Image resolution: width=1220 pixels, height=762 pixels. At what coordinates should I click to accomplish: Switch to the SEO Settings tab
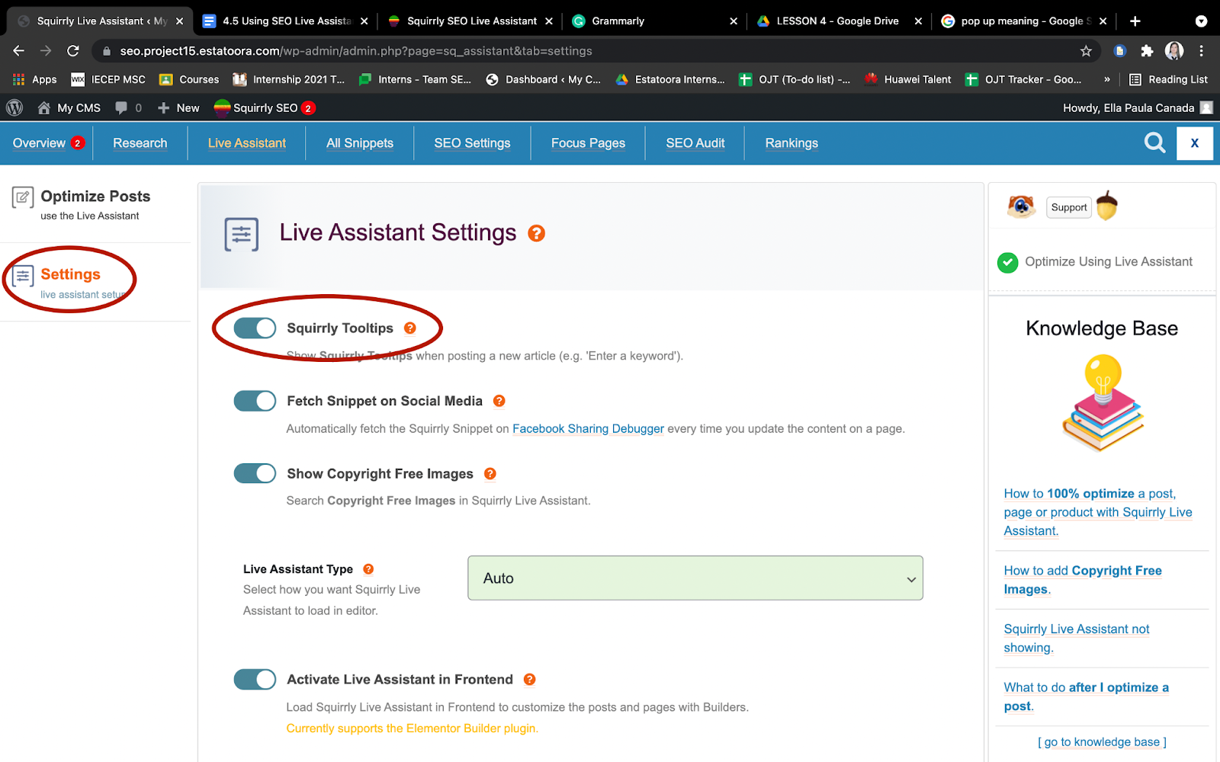click(473, 143)
